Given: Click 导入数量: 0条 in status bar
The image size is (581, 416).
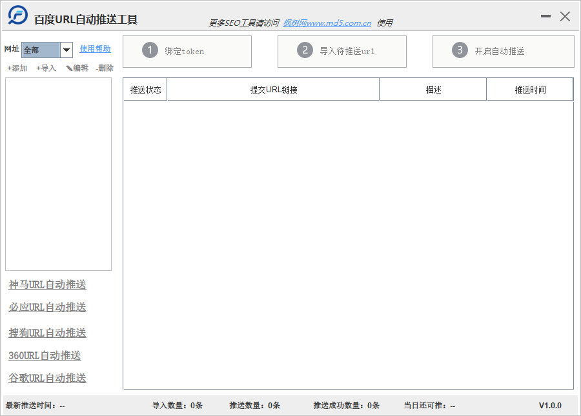Looking at the screenshot, I should pos(178,406).
